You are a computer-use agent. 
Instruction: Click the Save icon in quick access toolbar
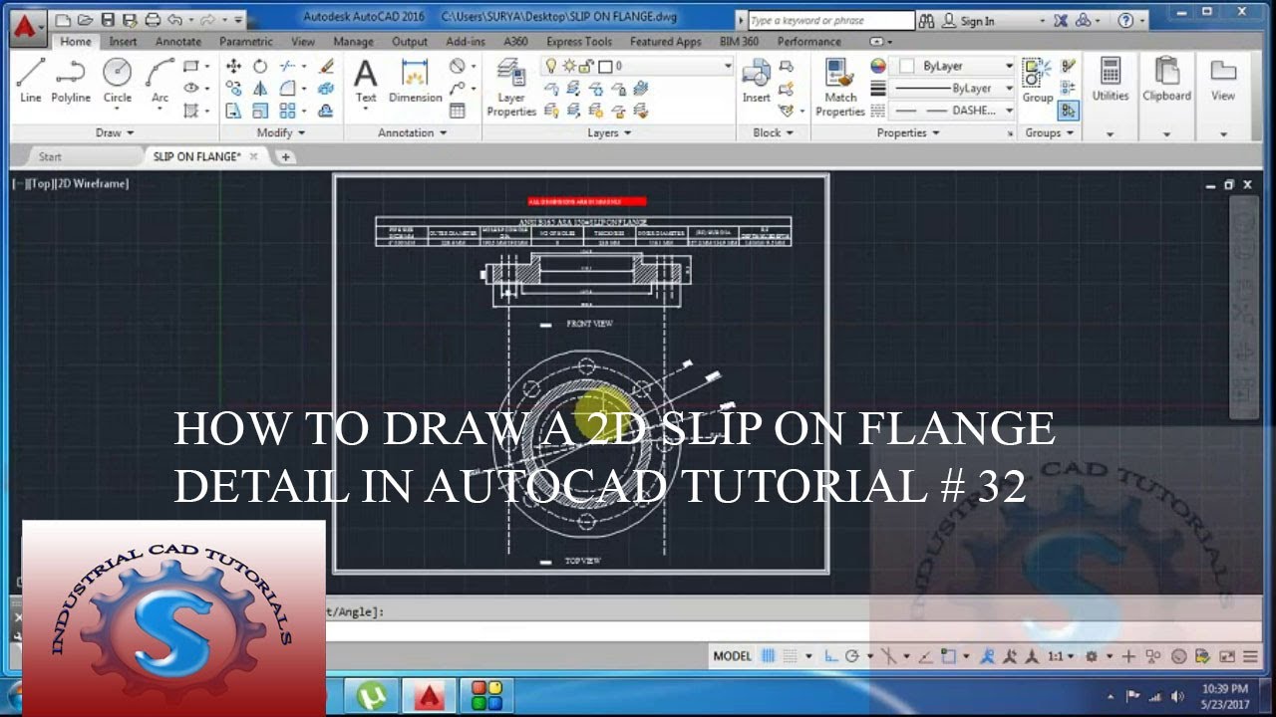[x=108, y=19]
